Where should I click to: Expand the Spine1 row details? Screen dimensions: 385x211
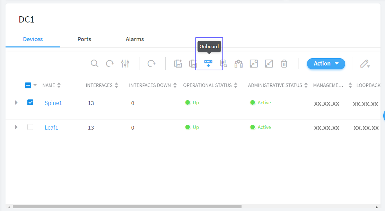[16, 103]
